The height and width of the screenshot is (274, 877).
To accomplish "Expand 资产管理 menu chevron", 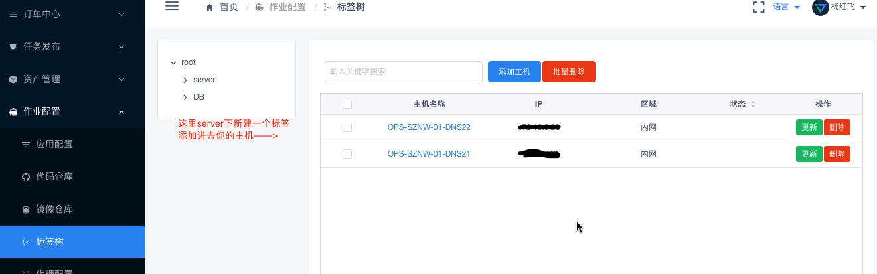I will [x=121, y=79].
